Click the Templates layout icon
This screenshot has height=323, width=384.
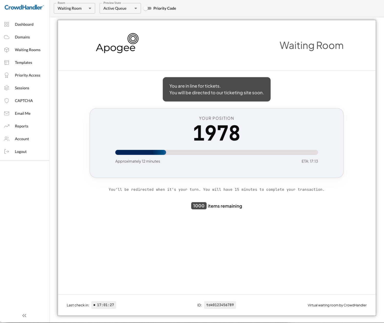[7, 63]
